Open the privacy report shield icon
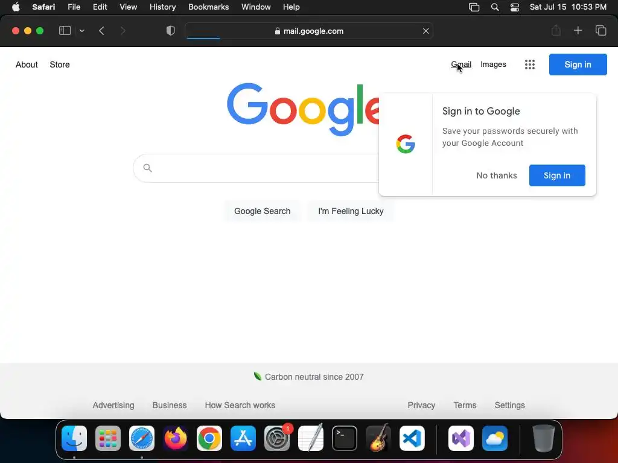The image size is (618, 463). click(170, 31)
